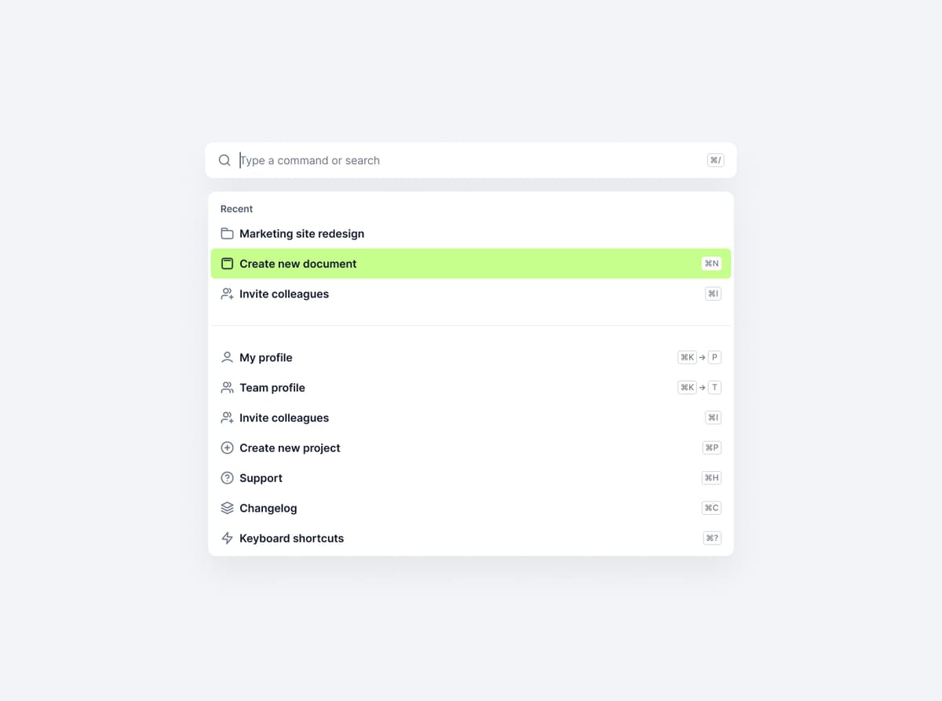Open My profile command
This screenshot has height=701, width=942.
coord(471,357)
